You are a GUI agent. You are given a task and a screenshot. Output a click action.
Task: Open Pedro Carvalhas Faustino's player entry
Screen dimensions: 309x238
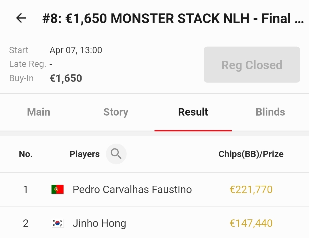pos(132,189)
